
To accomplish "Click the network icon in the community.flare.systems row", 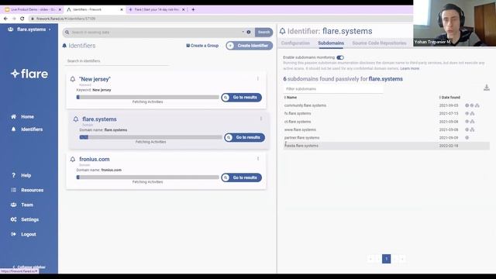I will [x=477, y=105].
